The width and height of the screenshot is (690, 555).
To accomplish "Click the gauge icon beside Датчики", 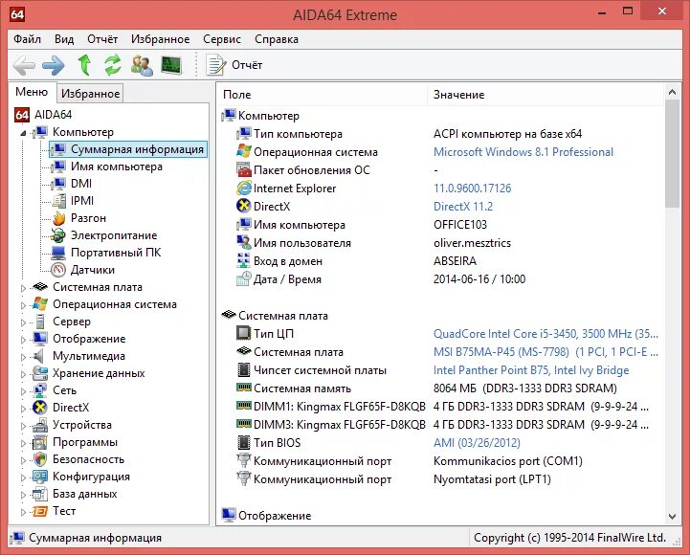I will (58, 270).
